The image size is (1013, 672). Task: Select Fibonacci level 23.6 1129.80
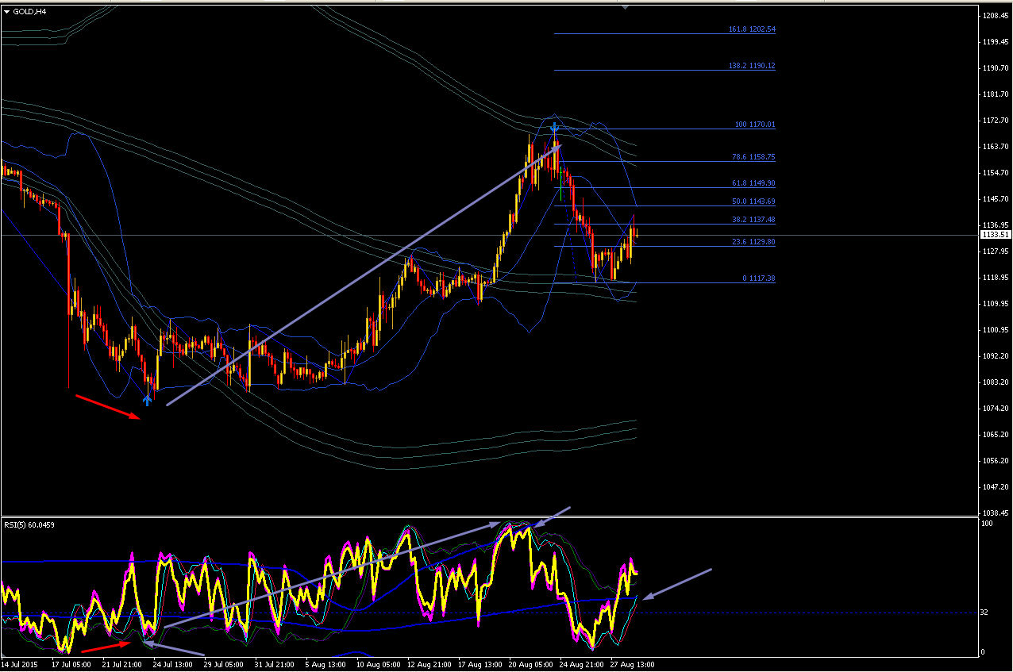(753, 242)
